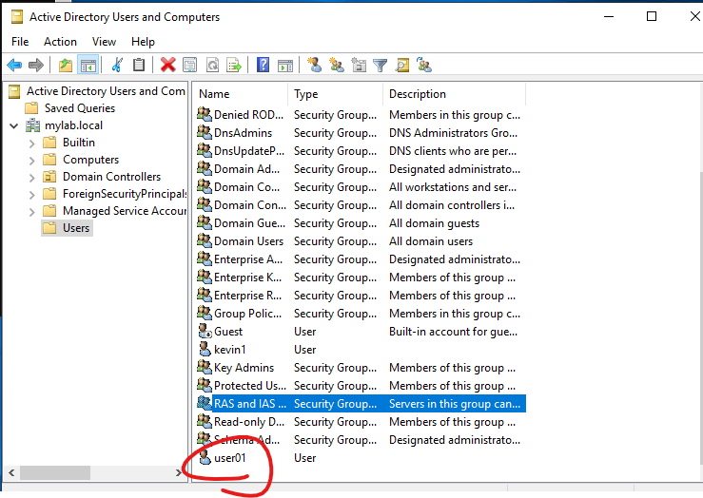Open the View menu
703x498 pixels.
(104, 42)
